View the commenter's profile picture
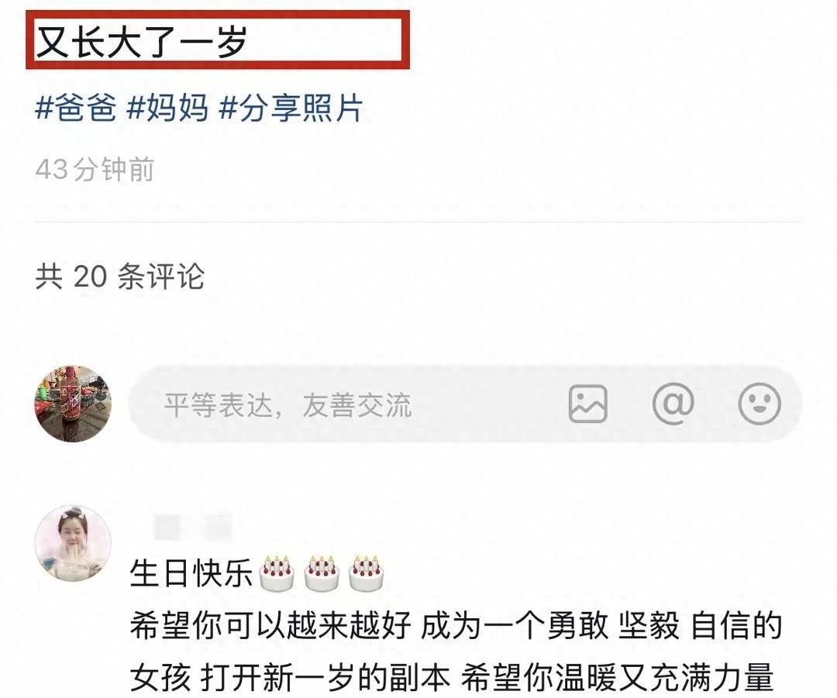 (73, 543)
